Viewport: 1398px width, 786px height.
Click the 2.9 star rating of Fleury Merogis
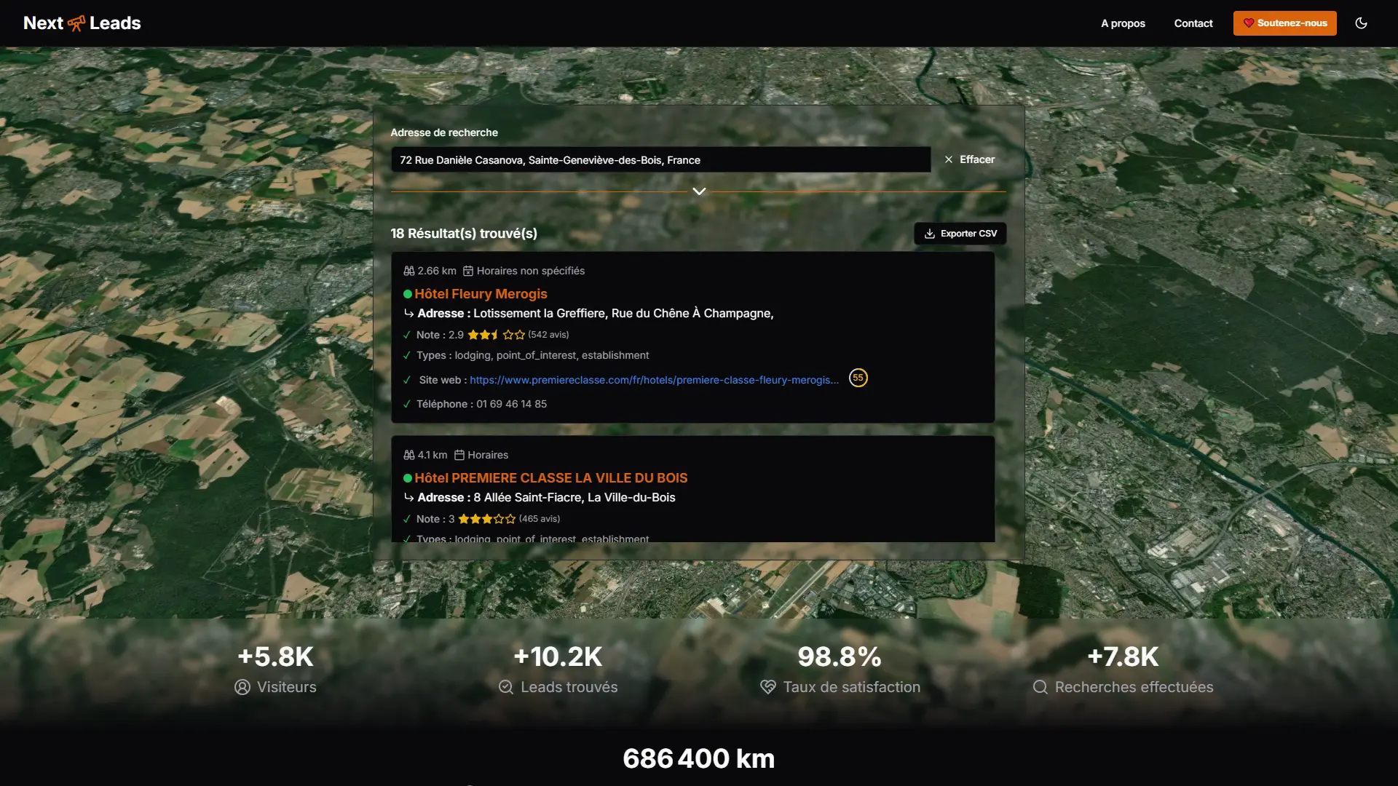coord(495,335)
